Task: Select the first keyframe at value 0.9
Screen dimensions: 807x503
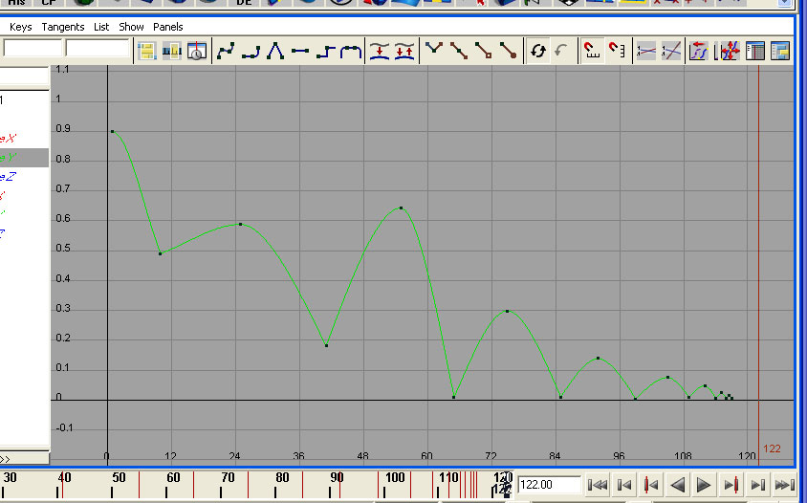Action: (112, 132)
